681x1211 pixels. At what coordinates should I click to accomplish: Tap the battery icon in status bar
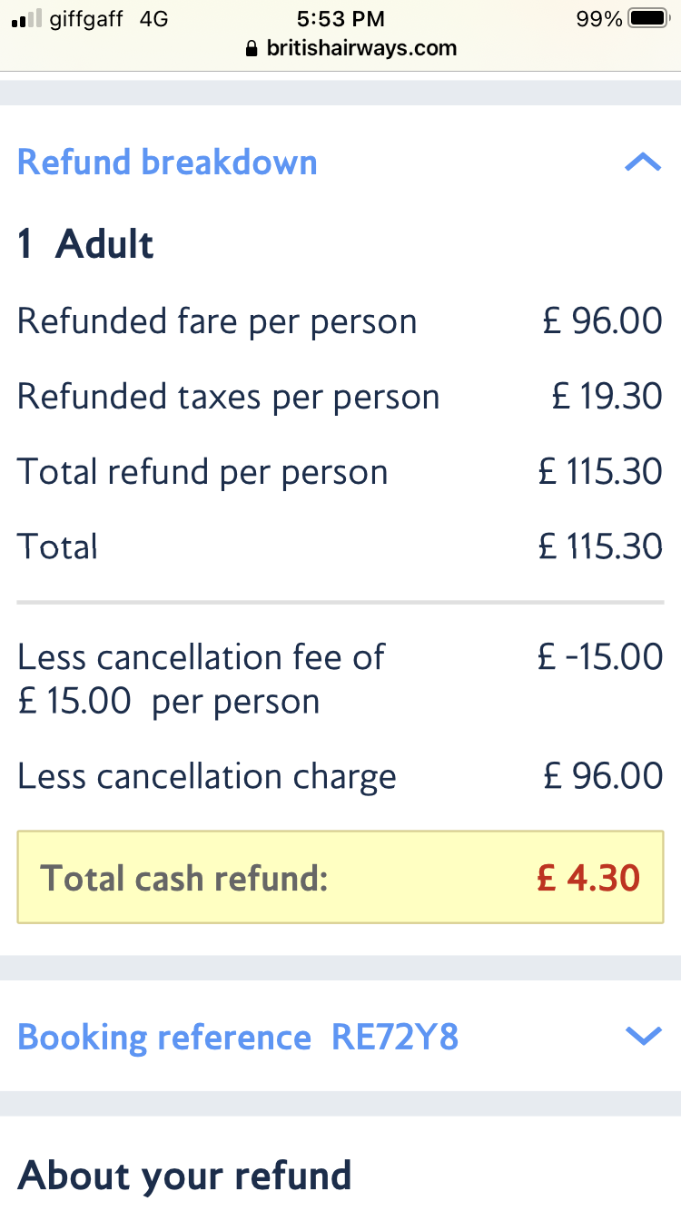(649, 18)
